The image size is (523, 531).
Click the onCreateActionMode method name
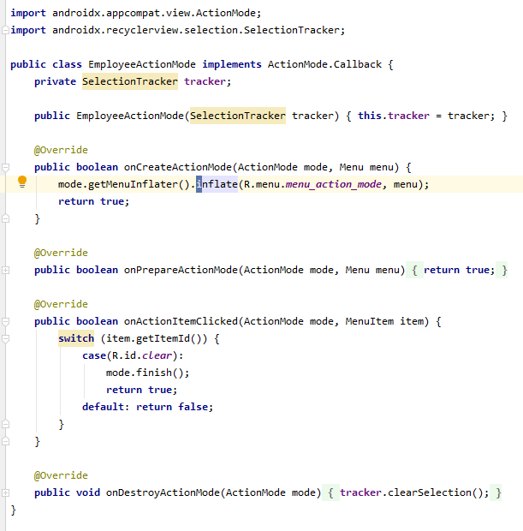[x=178, y=167]
